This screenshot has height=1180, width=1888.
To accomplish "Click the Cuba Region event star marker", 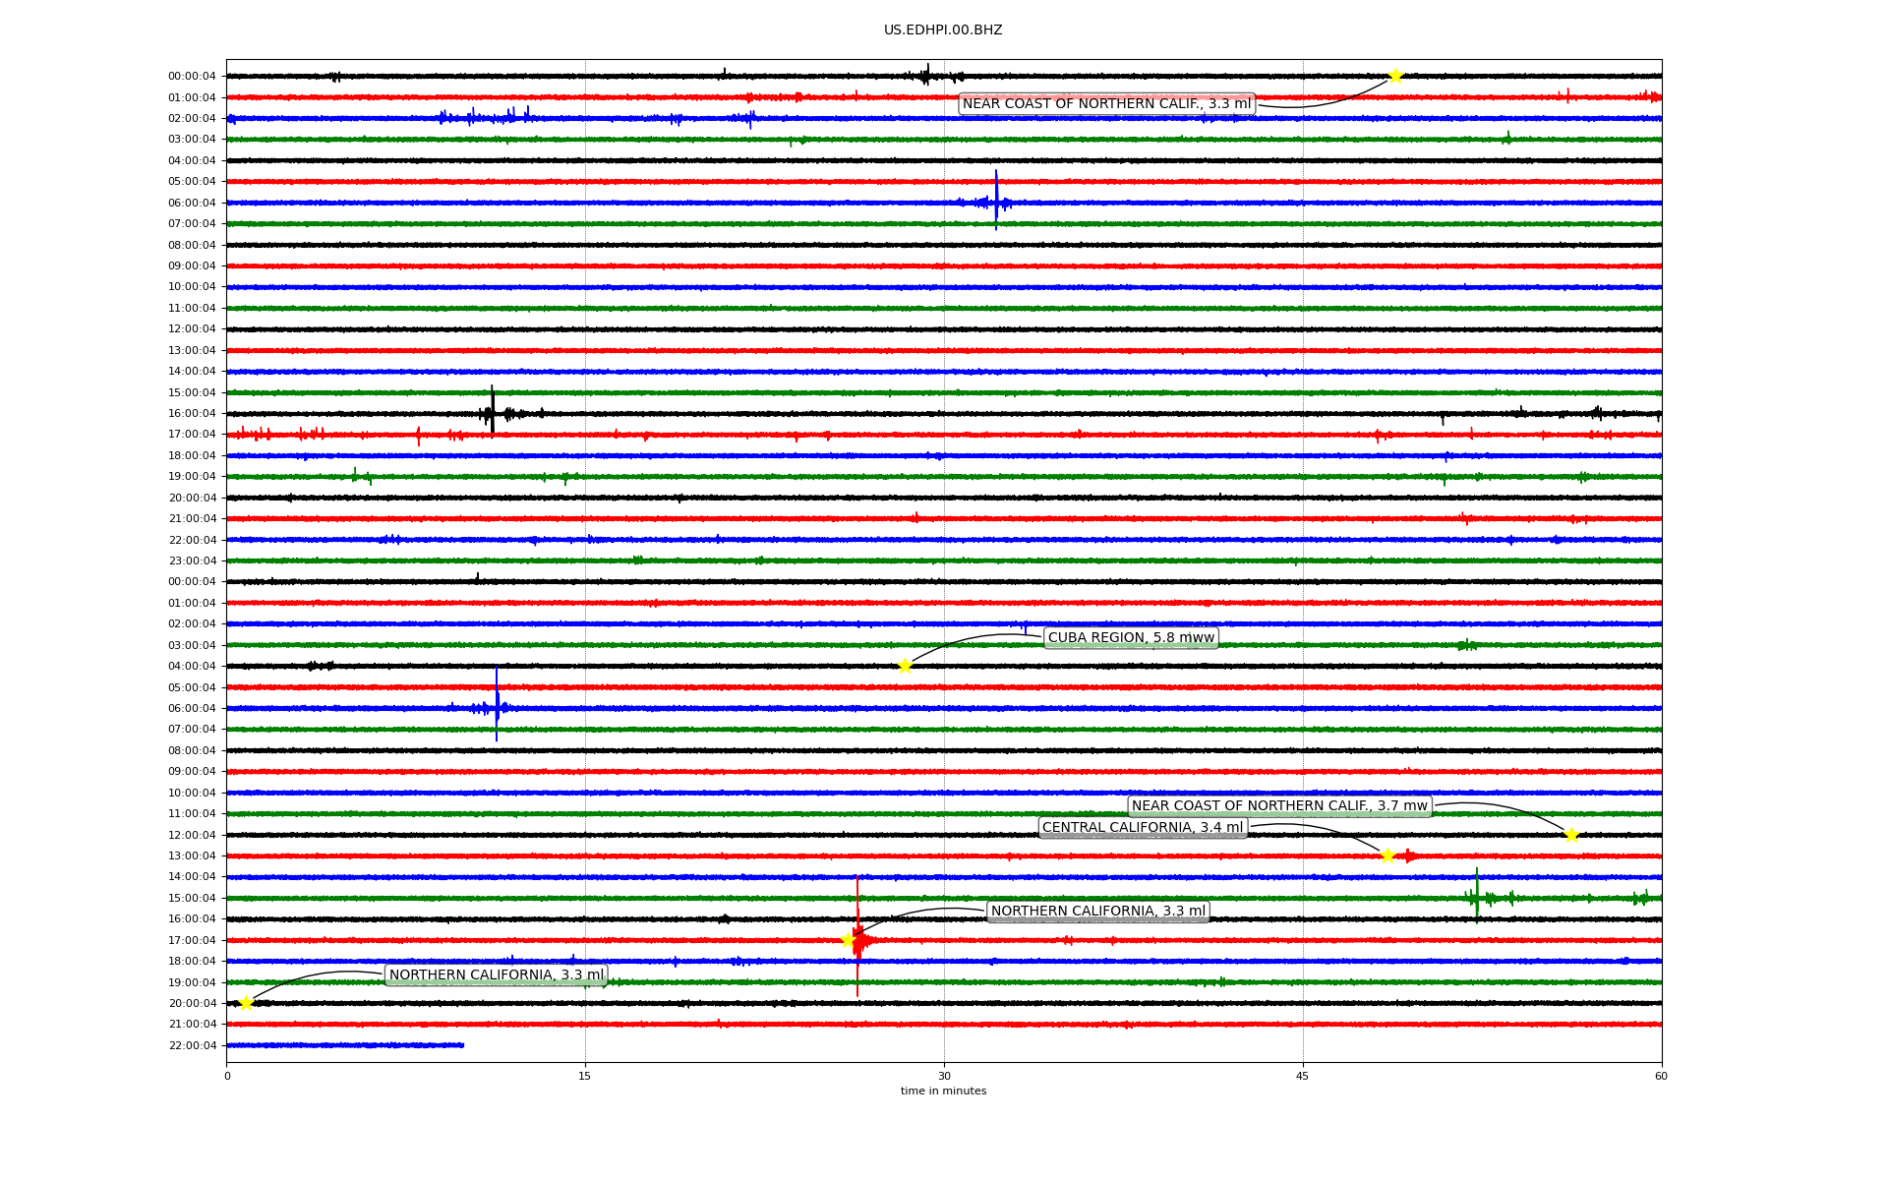I will (x=905, y=666).
